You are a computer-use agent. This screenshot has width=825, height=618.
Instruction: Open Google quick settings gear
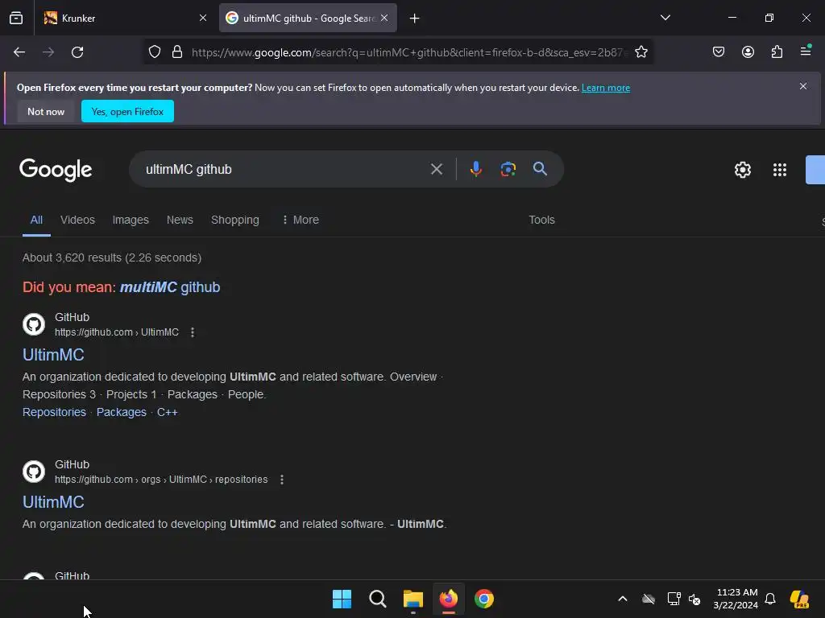tap(742, 170)
